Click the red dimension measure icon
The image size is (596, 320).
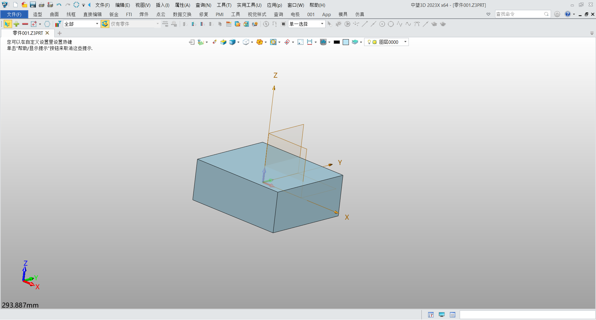point(309,42)
